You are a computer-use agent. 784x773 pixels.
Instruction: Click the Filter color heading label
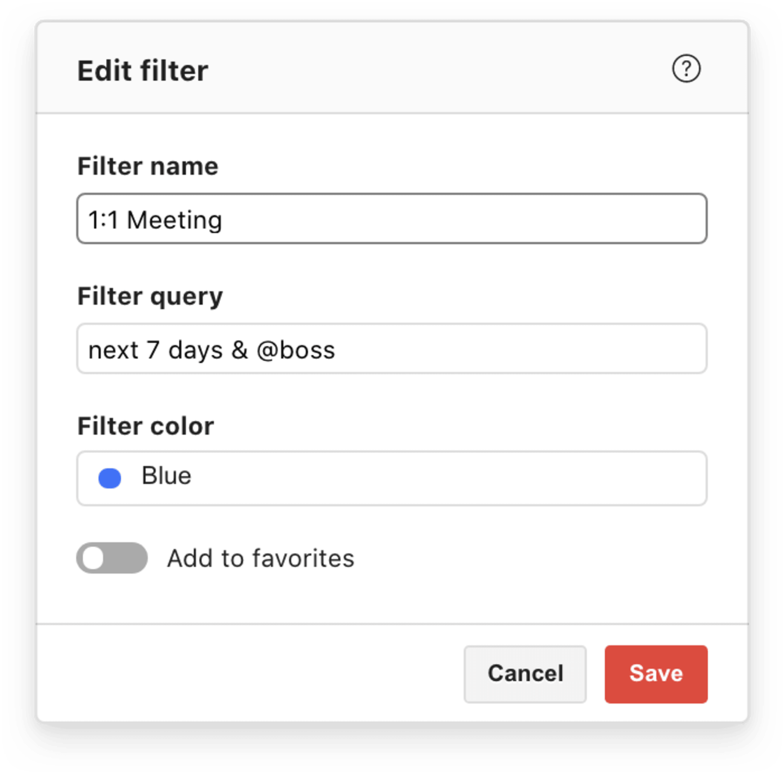click(146, 426)
